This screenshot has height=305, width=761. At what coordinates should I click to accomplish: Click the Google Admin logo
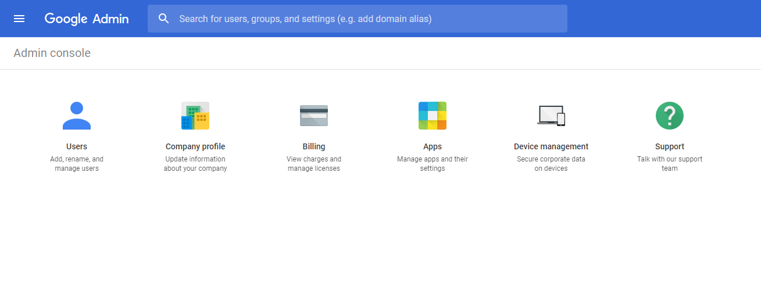pos(87,19)
